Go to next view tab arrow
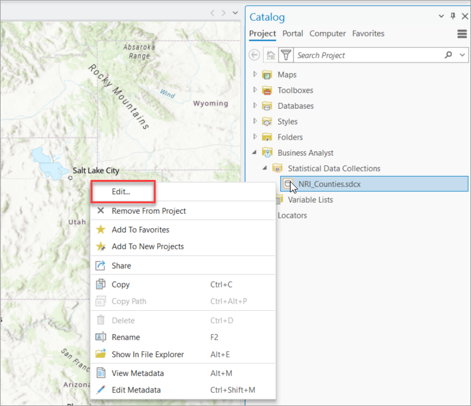 (223, 13)
